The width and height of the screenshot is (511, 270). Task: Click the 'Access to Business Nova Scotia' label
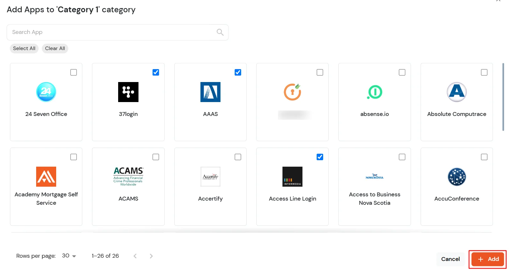pos(374,199)
